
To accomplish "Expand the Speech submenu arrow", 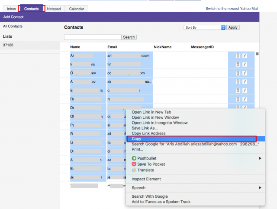I will point(260,188).
